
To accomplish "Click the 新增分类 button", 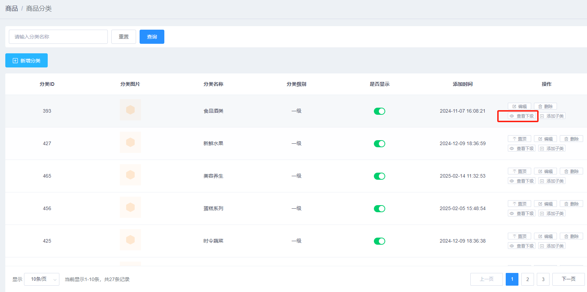I will 27,60.
